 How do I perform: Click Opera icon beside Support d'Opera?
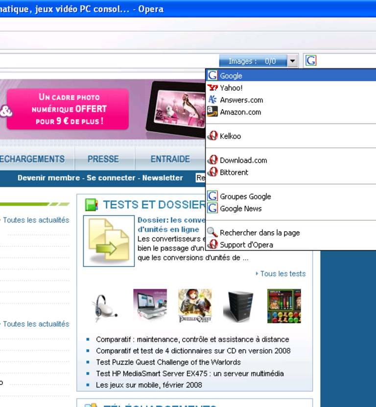tap(212, 244)
